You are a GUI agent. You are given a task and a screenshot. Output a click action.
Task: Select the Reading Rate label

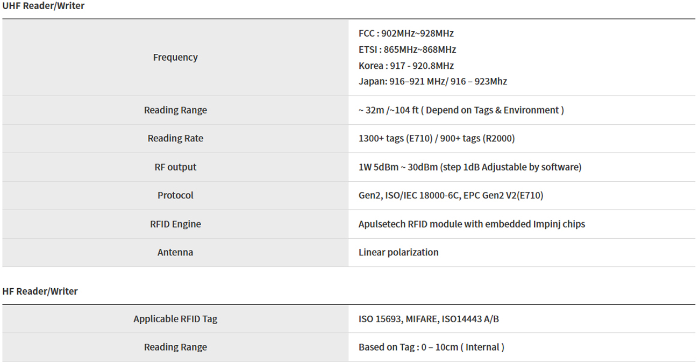[175, 139]
